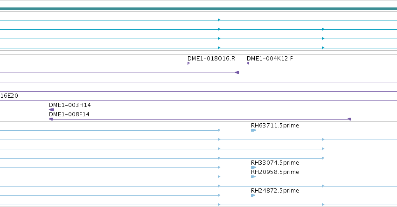Click the DME1-003H14 clone label
Screen dimensions: 397x207
coord(70,105)
